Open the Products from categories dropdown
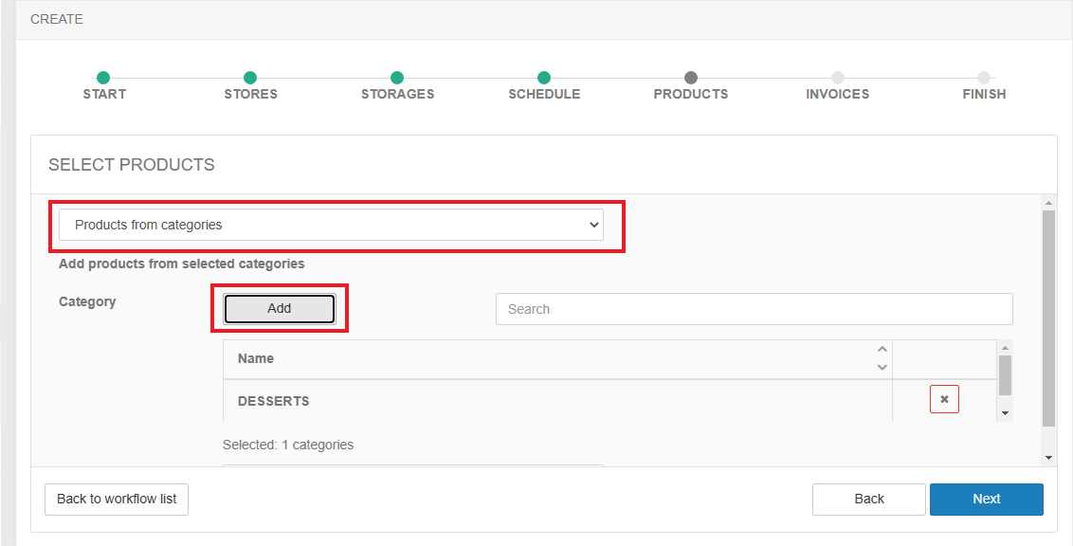 [x=331, y=225]
